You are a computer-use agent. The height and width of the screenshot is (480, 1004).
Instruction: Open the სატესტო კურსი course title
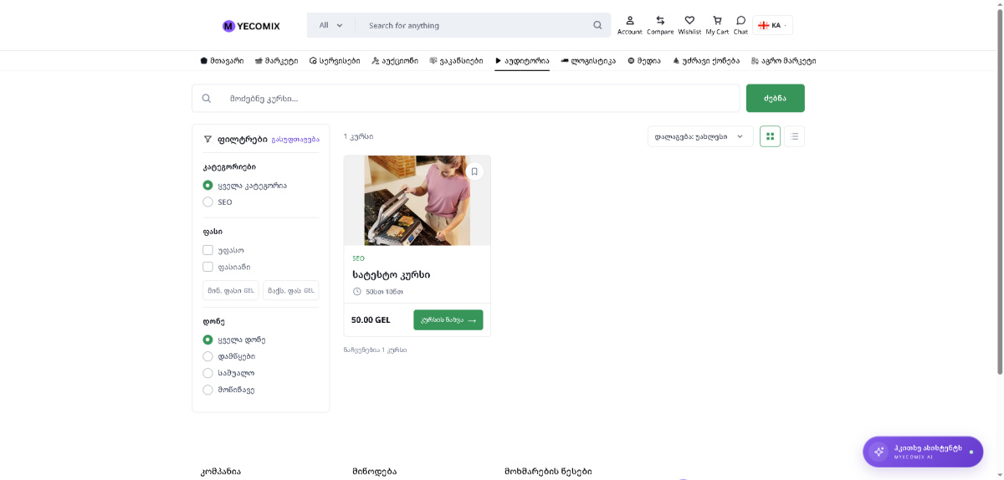(392, 274)
